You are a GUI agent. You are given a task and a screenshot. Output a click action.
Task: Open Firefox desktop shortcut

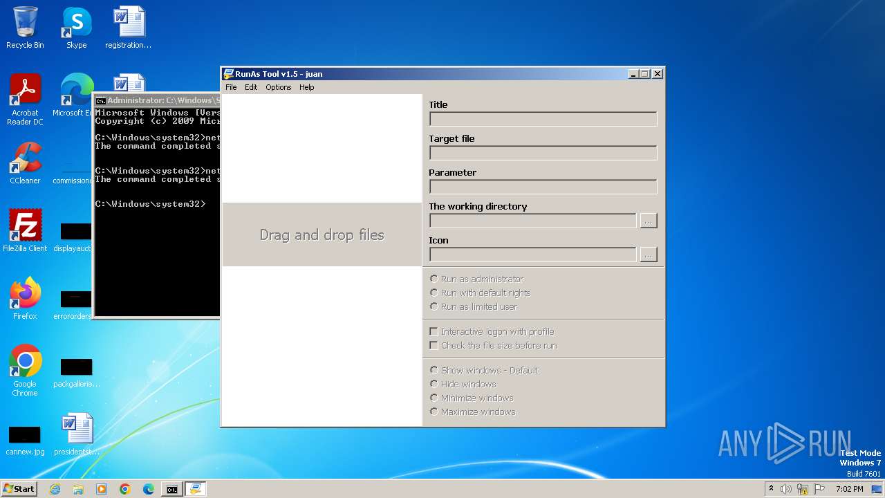point(25,299)
